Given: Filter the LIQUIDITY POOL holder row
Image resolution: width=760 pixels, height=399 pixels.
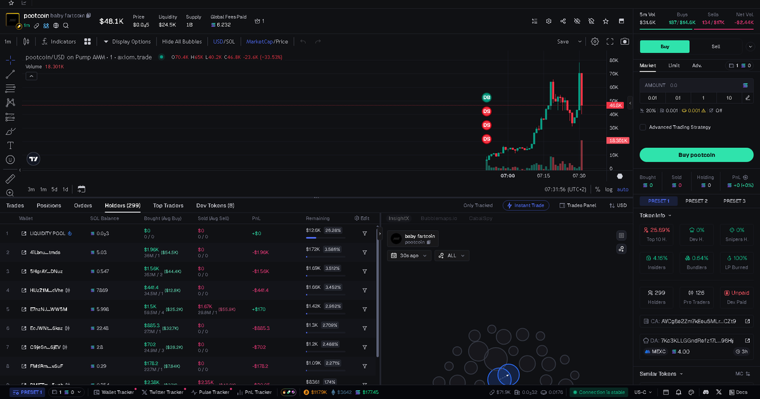Looking at the screenshot, I should (x=365, y=233).
